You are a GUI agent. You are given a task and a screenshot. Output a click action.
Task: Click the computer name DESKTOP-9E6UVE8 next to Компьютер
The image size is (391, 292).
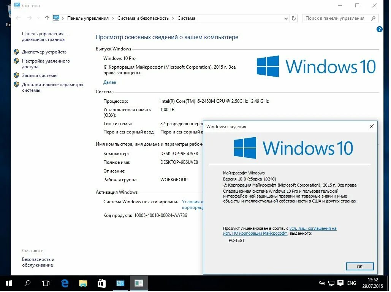179,154
